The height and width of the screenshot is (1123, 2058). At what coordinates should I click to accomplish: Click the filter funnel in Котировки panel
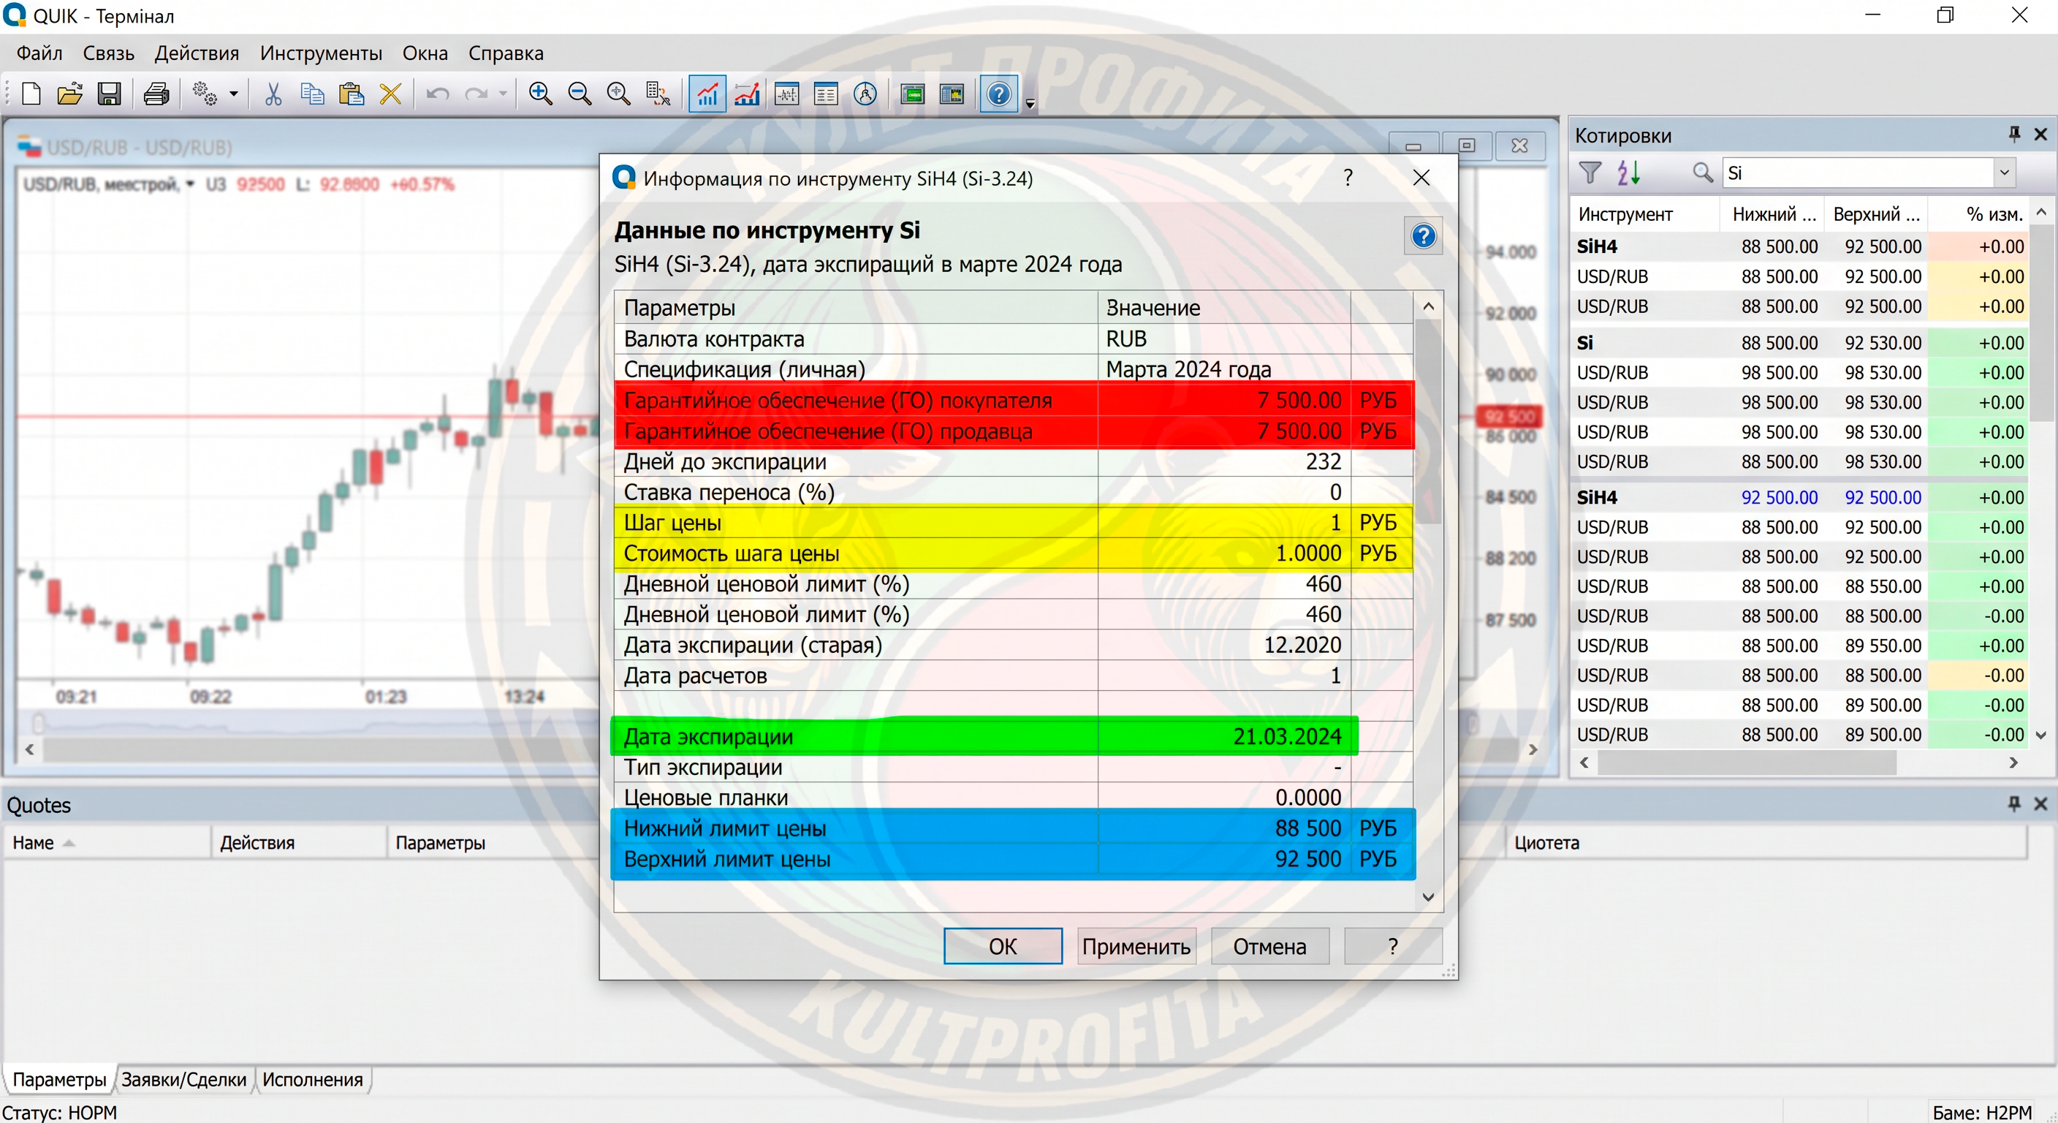pyautogui.click(x=1590, y=173)
